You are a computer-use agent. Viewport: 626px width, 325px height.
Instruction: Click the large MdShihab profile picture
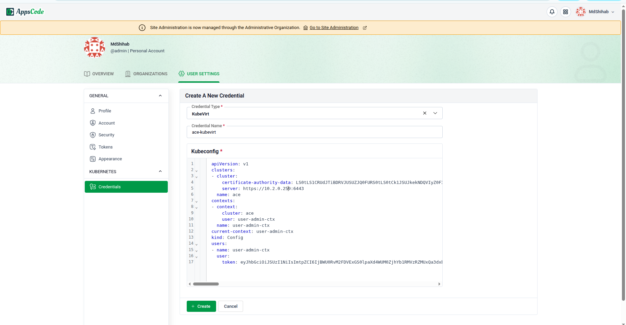pyautogui.click(x=95, y=48)
